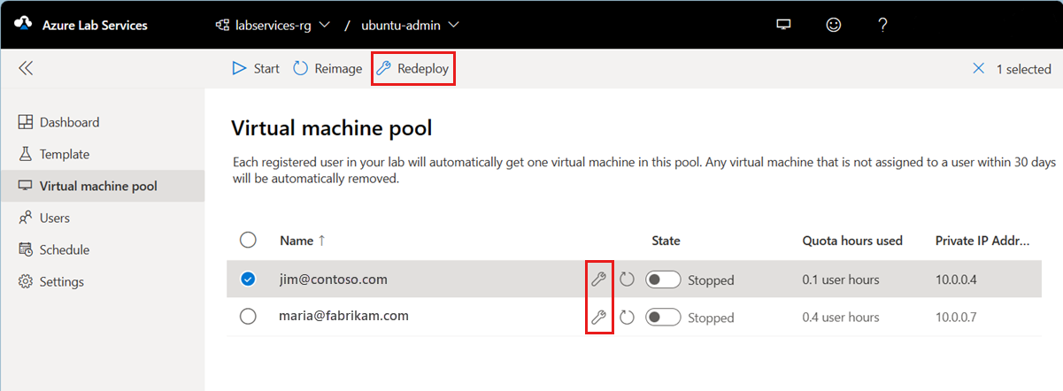Viewport: 1063px width, 391px height.
Task: Click the Stopped state for jim@contoso.com
Action: [x=711, y=280]
